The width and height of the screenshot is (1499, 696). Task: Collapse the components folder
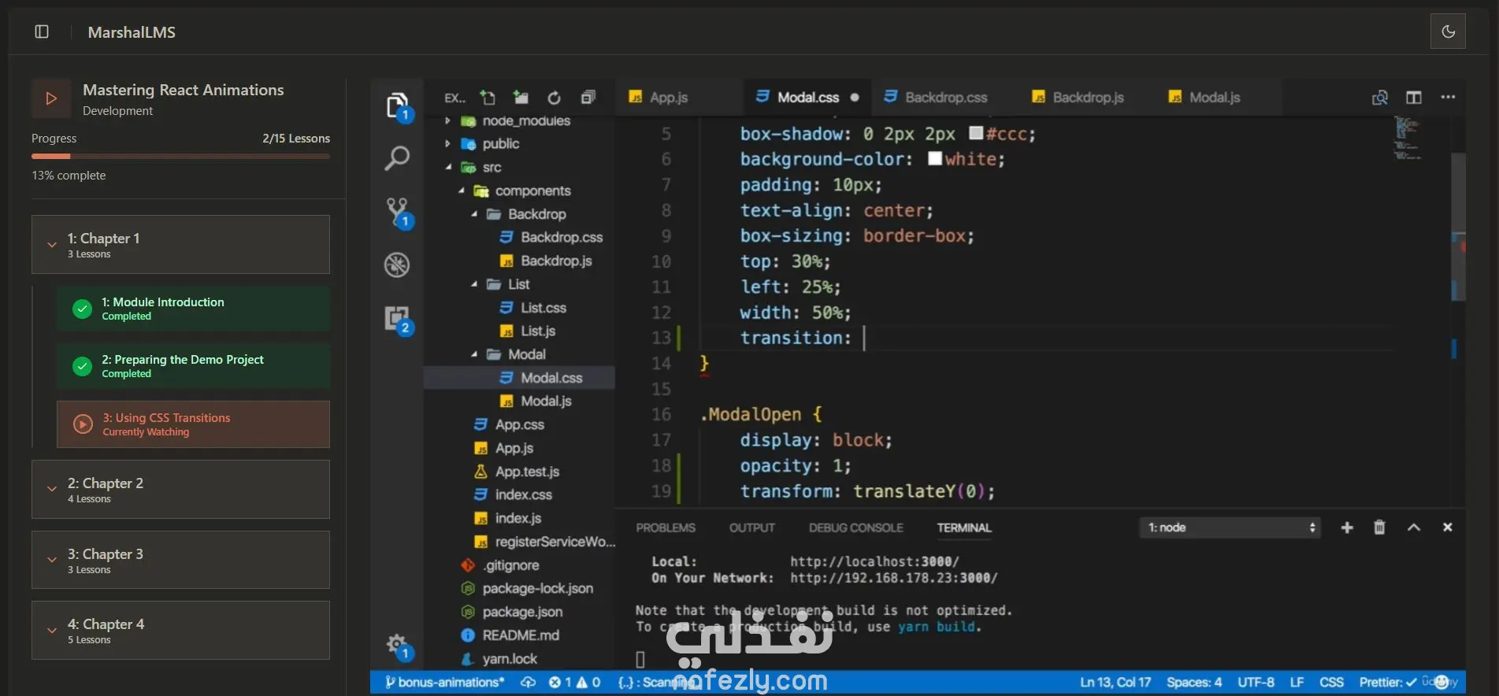pyautogui.click(x=462, y=191)
